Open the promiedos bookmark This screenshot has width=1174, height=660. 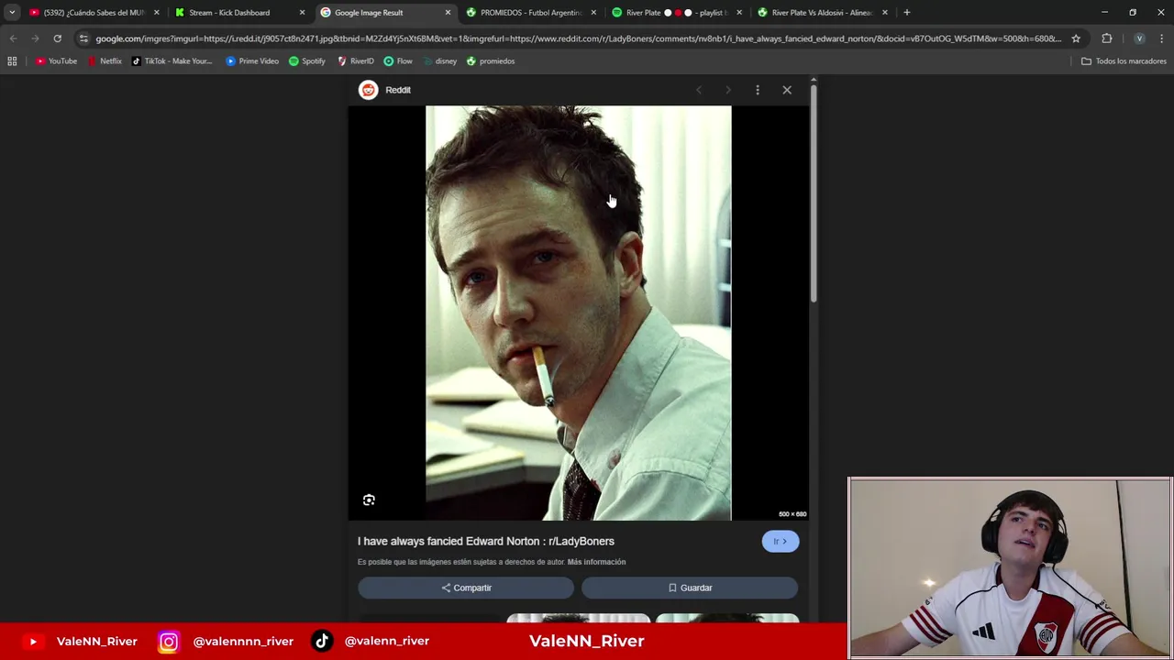click(x=491, y=61)
